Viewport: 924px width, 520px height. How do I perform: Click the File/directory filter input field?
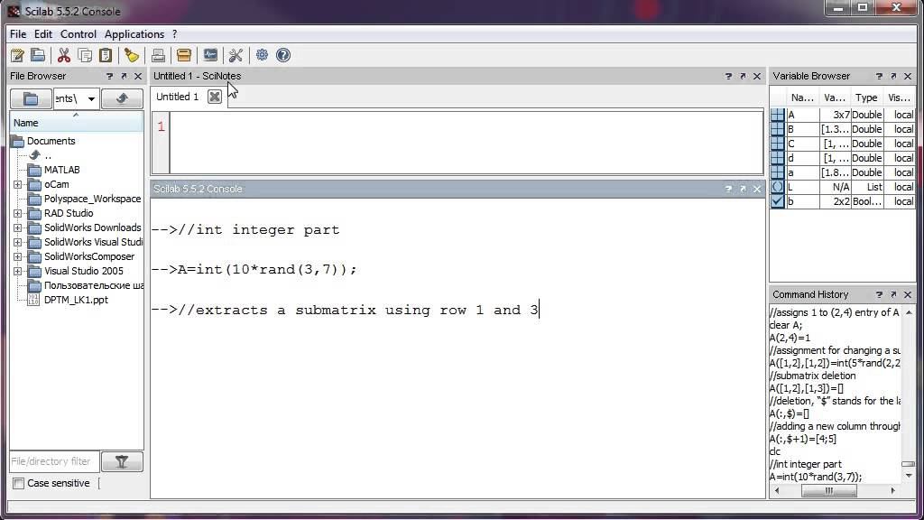click(x=54, y=461)
